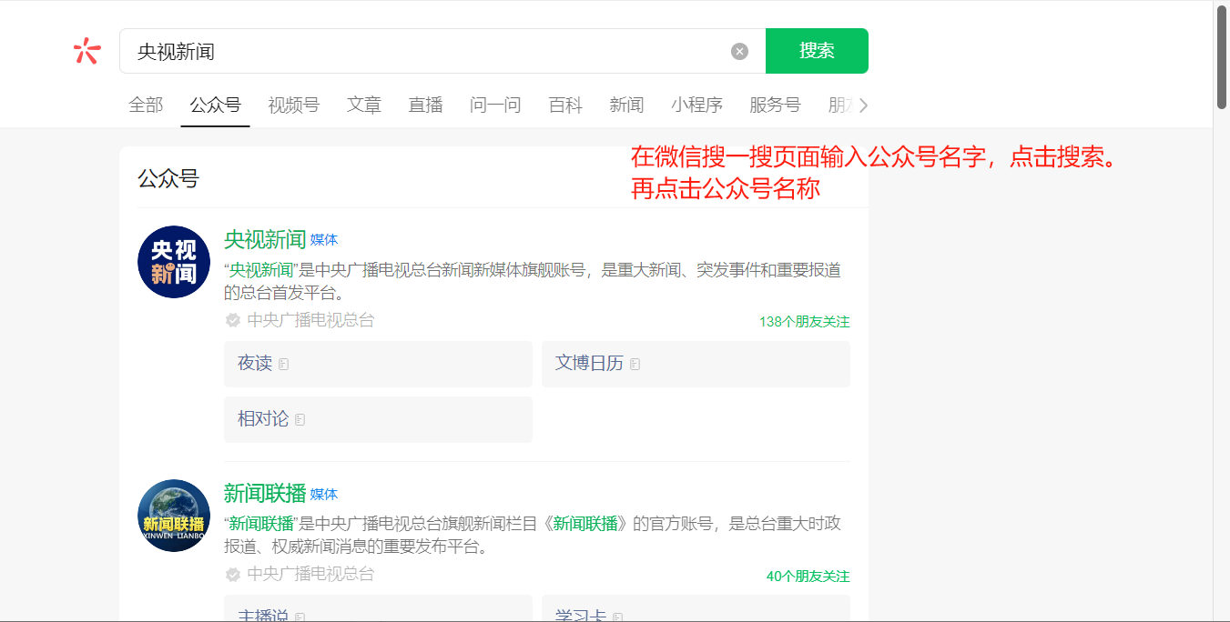Click the 138个朋友关注 link
1230x622 pixels.
[804, 322]
